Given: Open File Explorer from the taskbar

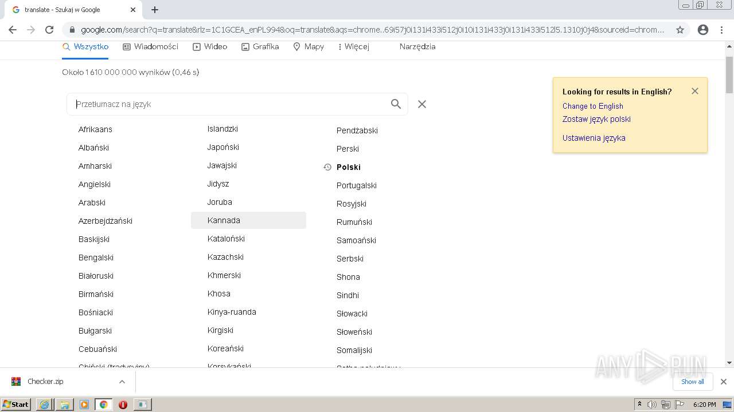Looking at the screenshot, I should (64, 405).
